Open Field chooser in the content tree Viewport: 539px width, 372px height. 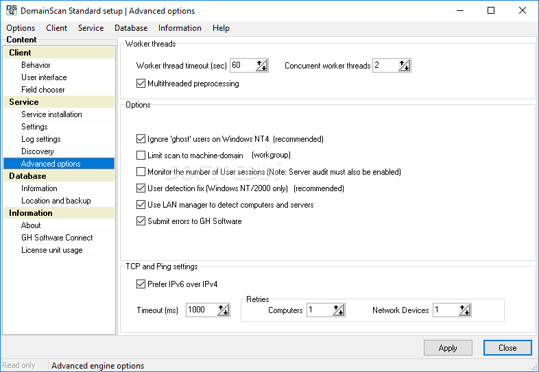click(x=43, y=90)
